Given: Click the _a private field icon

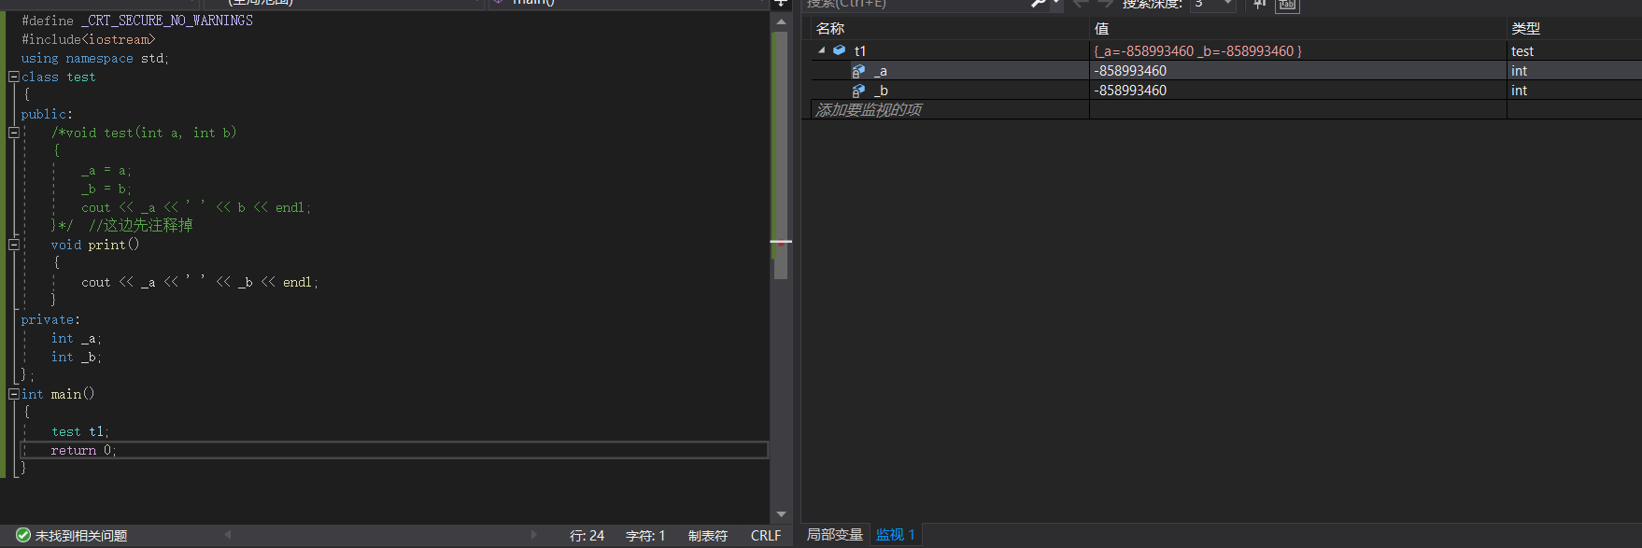Looking at the screenshot, I should 858,71.
